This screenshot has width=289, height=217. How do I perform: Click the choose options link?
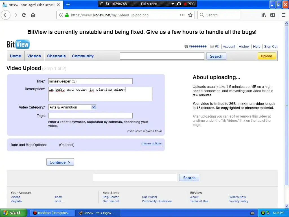point(151,143)
